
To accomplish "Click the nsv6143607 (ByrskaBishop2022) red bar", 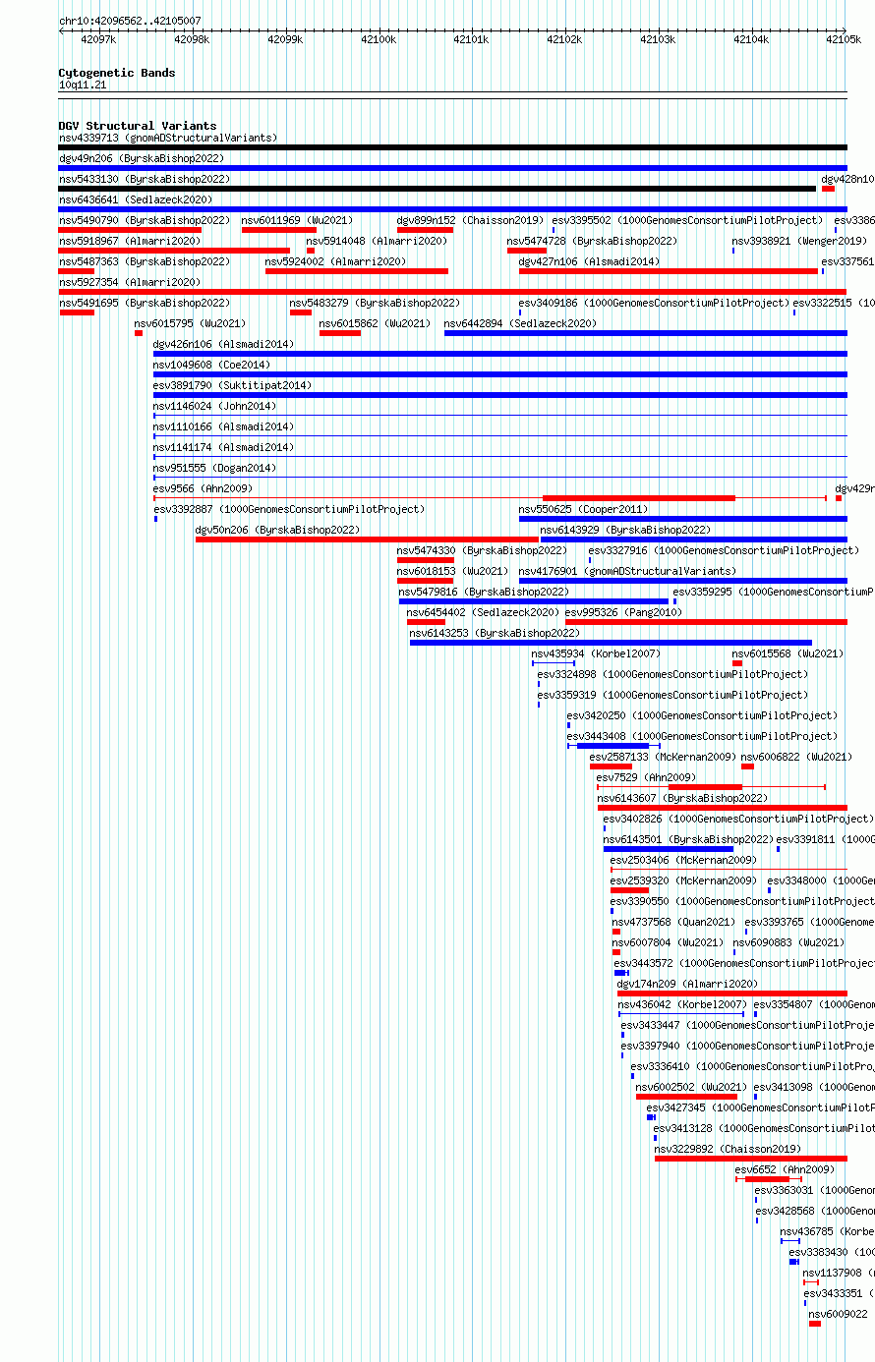I will [x=723, y=808].
